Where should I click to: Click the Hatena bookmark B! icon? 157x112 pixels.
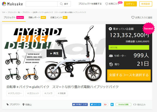pyautogui.click(x=112, y=105)
